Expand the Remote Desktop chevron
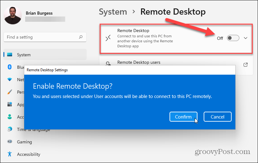Image resolution: width=258 pixels, height=163 pixels. coord(246,38)
